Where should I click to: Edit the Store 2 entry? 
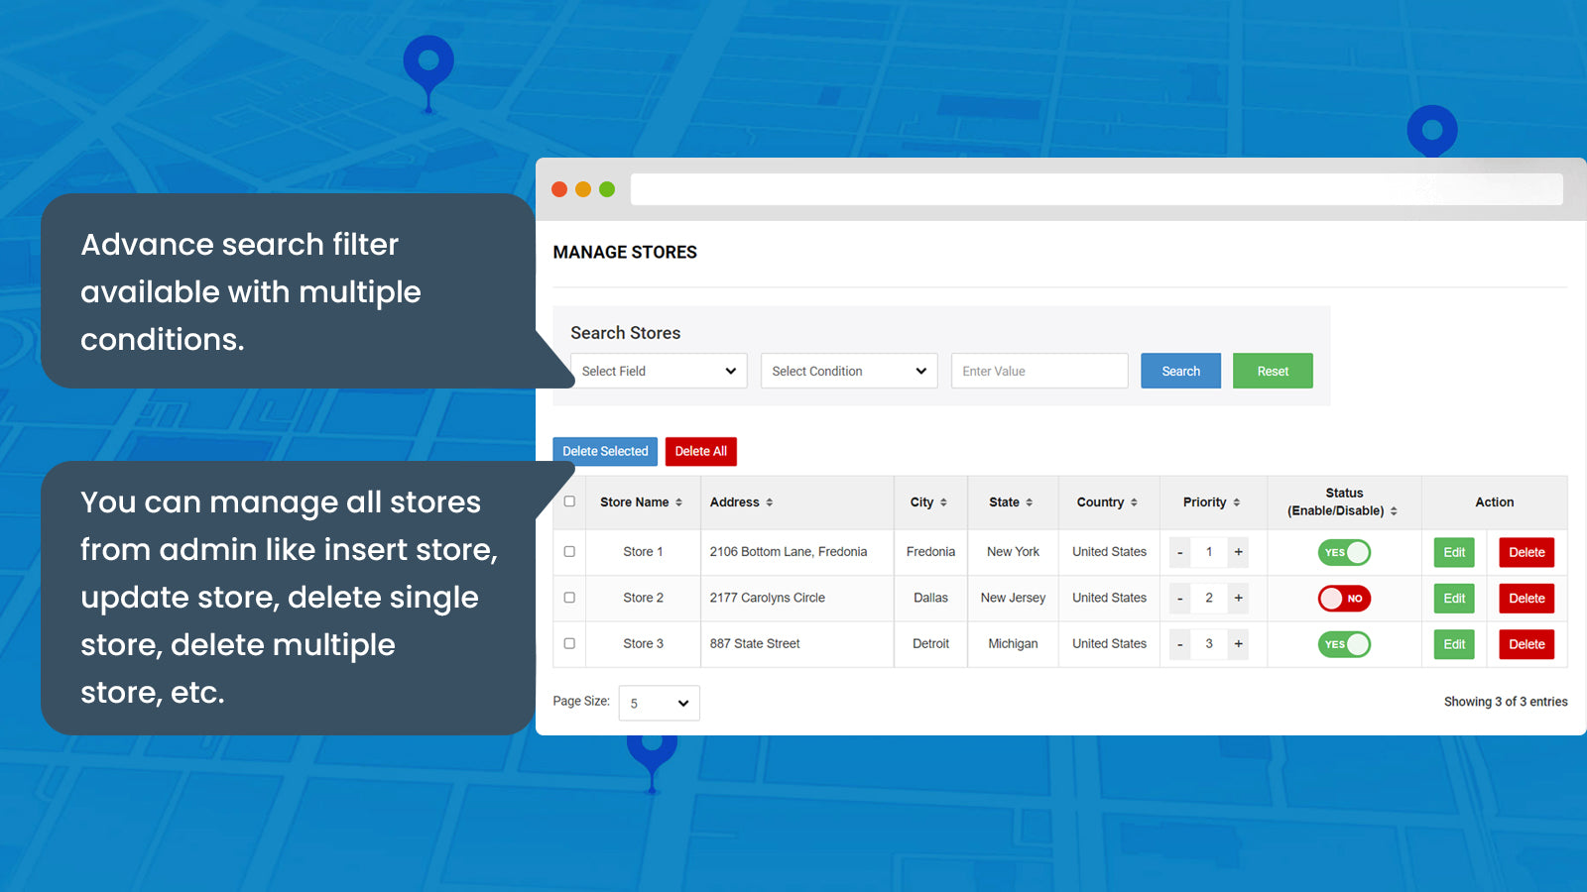(x=1454, y=598)
